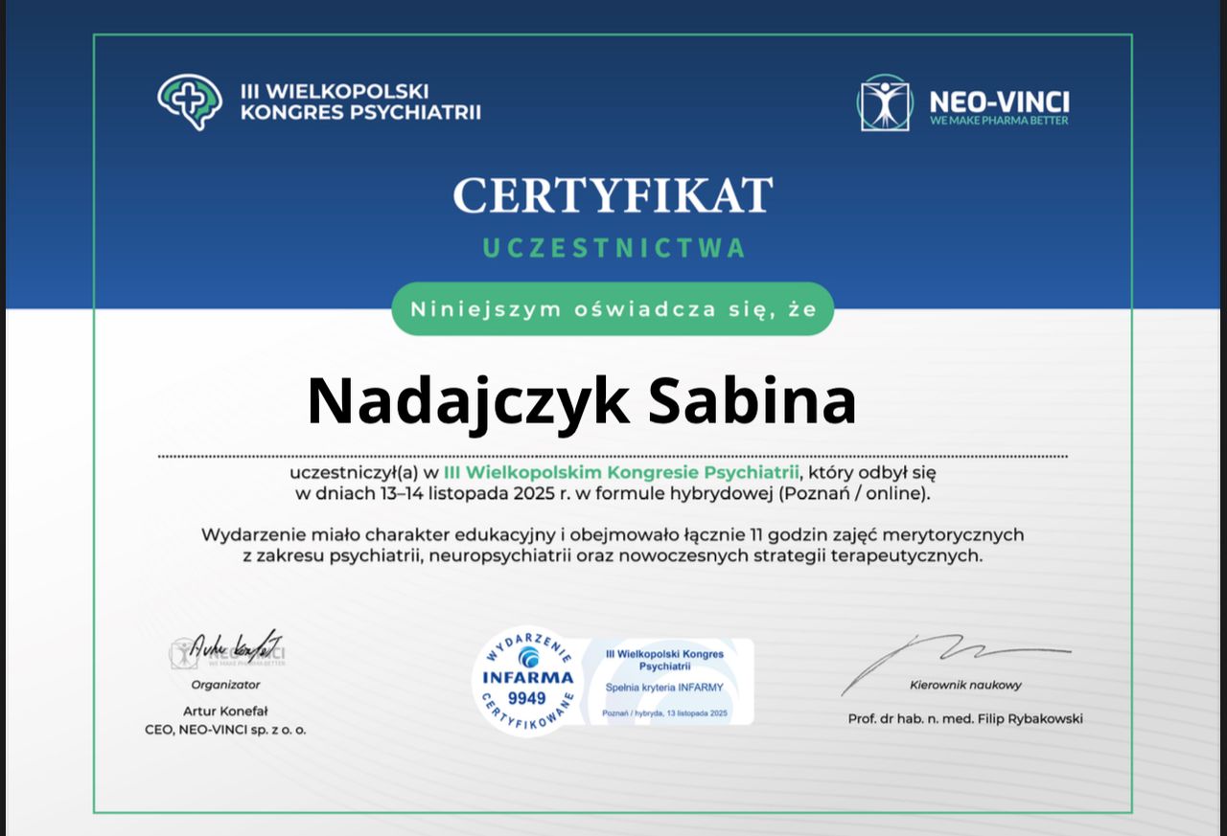This screenshot has width=1227, height=836.
Task: Click the brain-and-cross congress logo
Action: tap(190, 102)
